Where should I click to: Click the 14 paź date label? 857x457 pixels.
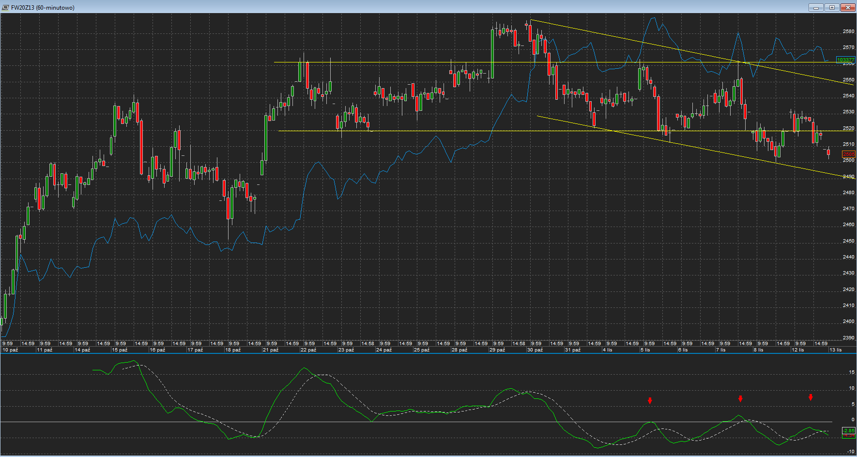click(x=82, y=350)
